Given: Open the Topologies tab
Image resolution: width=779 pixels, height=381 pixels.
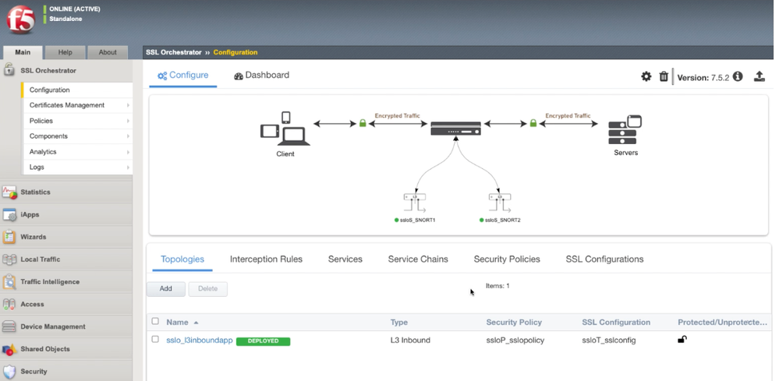Looking at the screenshot, I should (182, 259).
